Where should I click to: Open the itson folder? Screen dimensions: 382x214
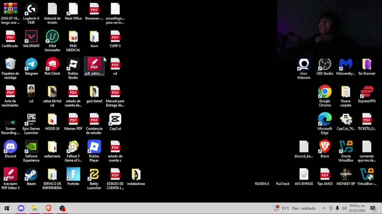coord(94,39)
